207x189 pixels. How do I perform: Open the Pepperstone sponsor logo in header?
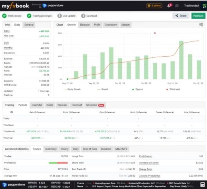(x=53, y=6)
